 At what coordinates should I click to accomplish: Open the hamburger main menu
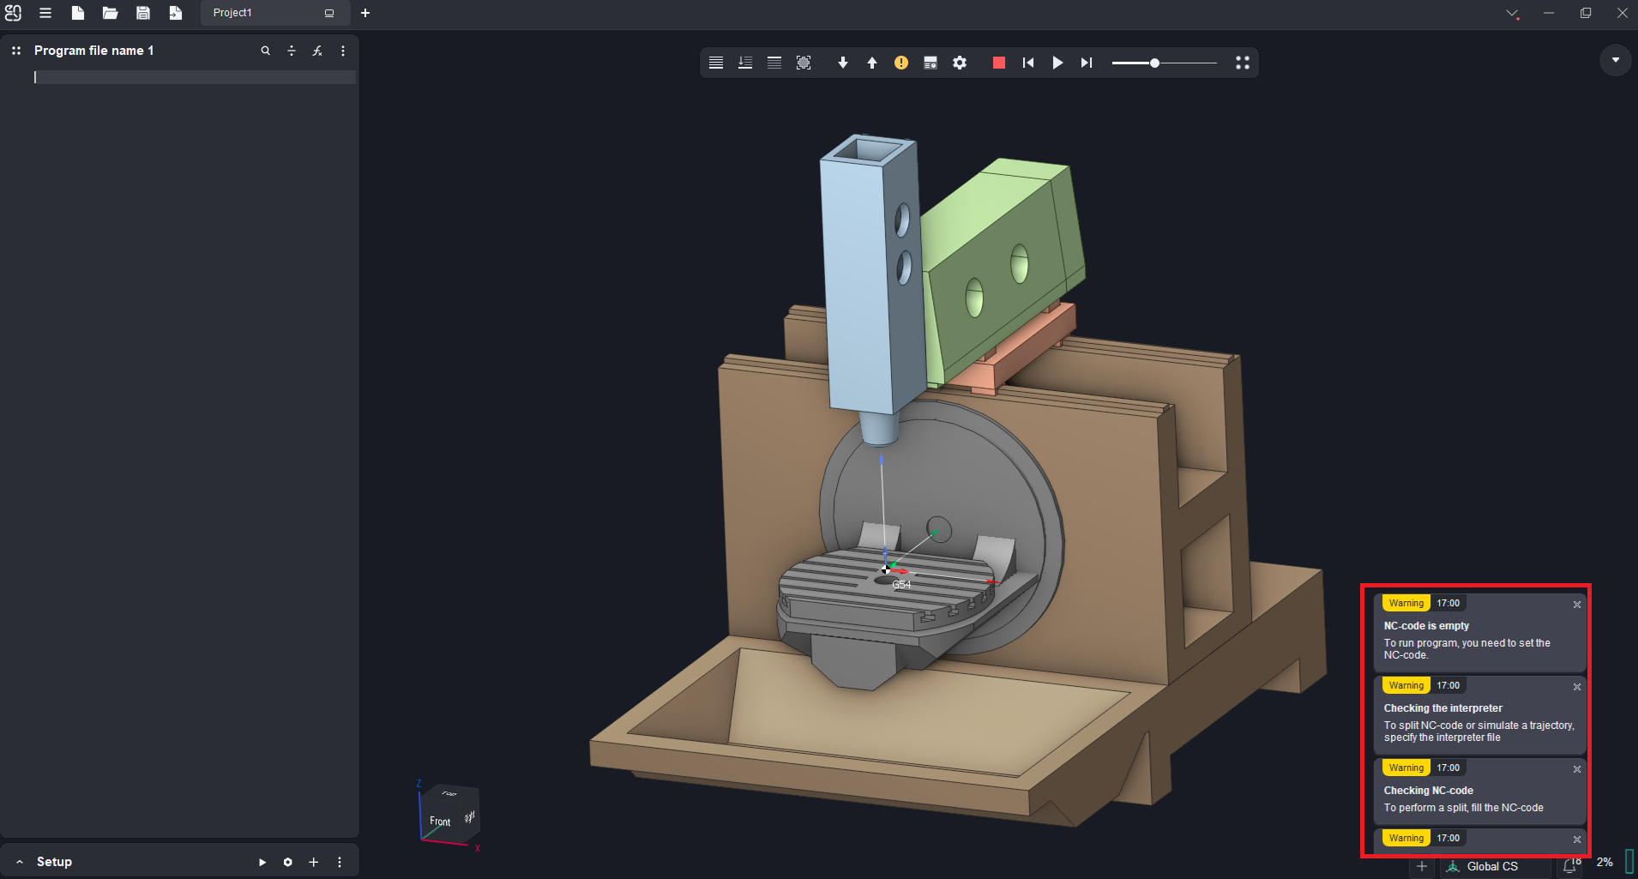coord(45,13)
